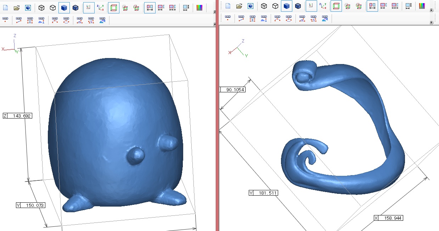
Task: Expand measurement toolbar overflow in ribbon window
Action: [431, 23]
